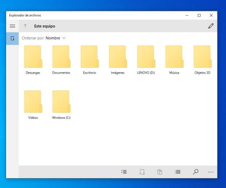Click the Descargas label text
The width and height of the screenshot is (226, 188).
click(33, 73)
